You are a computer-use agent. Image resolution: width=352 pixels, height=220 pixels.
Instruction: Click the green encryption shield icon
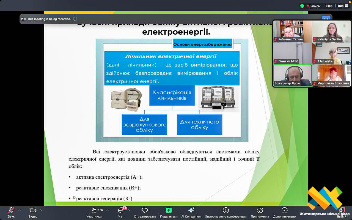(302, 6)
